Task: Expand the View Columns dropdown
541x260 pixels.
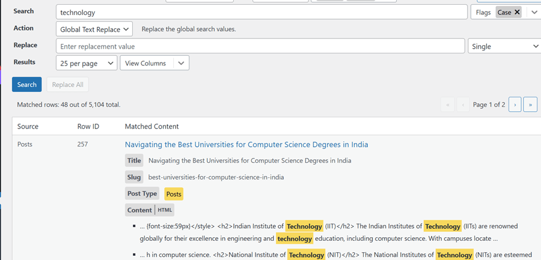Action: (x=154, y=63)
